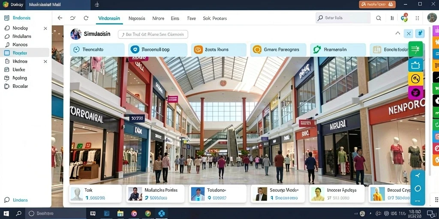Select the Vindonasiin tab
This screenshot has height=219, width=439.
[109, 18]
